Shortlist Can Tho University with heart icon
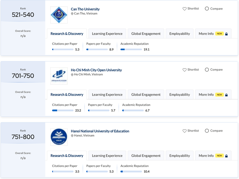239x179 pixels. click(x=184, y=9)
